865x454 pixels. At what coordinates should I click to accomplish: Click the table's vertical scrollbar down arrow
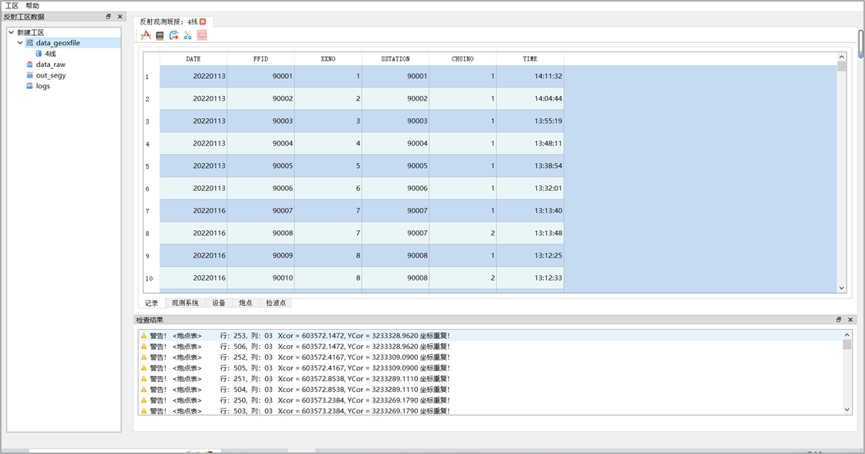point(841,288)
